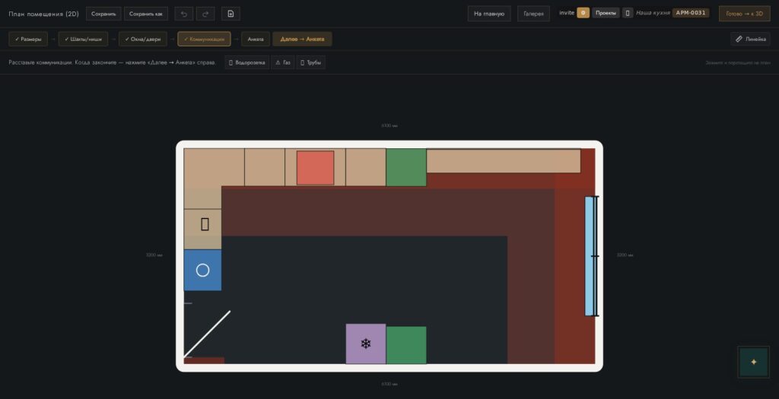Screen dimensions: 779x399
Task: Click project code АРМ-0031
Action: (691, 13)
